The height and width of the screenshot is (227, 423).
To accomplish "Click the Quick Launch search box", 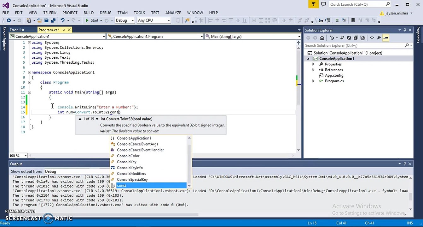I will (360, 4).
